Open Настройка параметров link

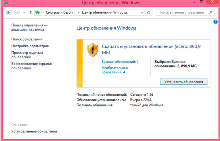tap(30, 46)
